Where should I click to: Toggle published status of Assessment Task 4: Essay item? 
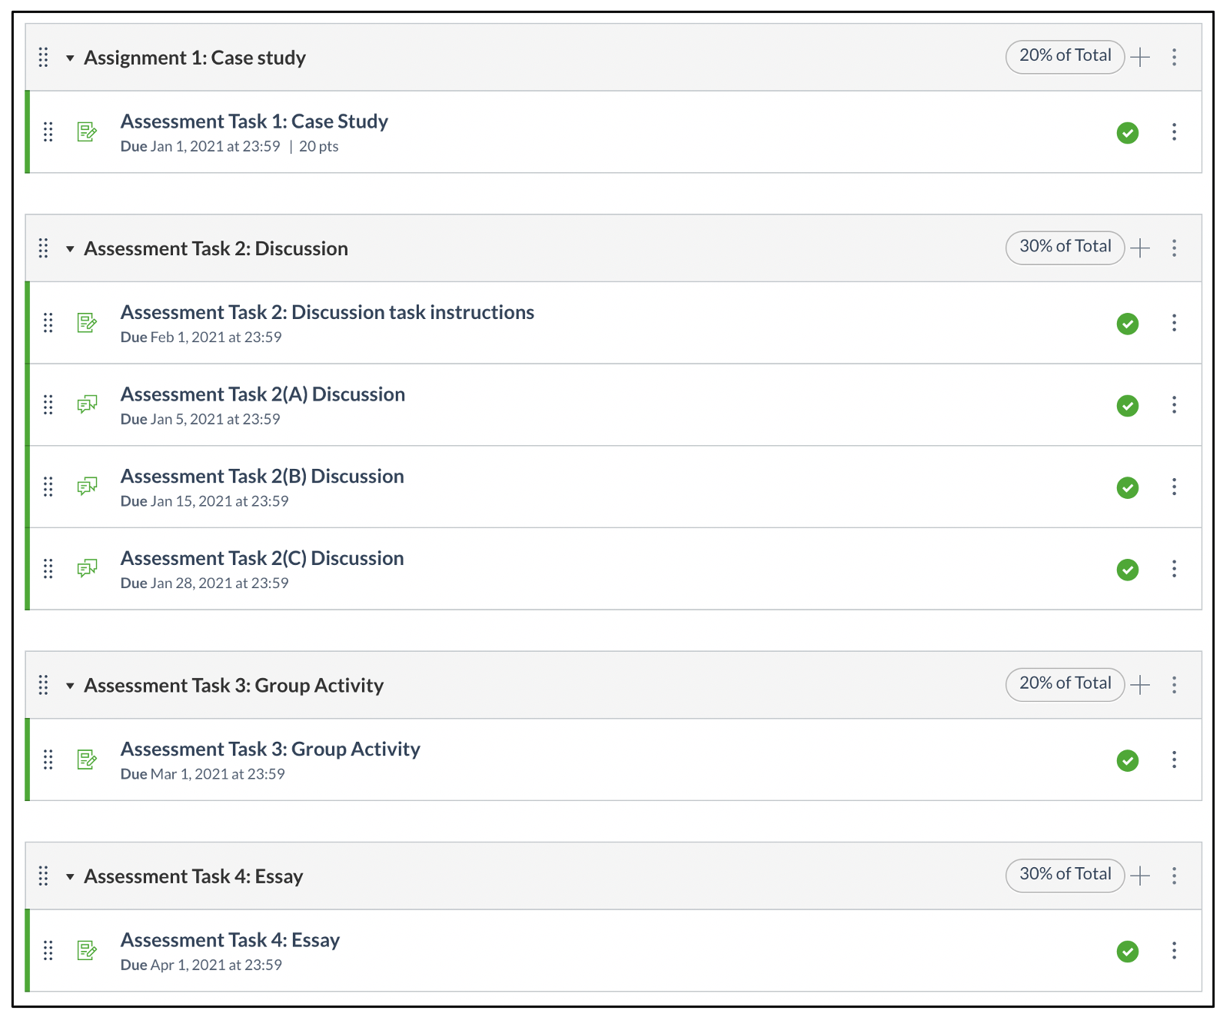(x=1128, y=952)
